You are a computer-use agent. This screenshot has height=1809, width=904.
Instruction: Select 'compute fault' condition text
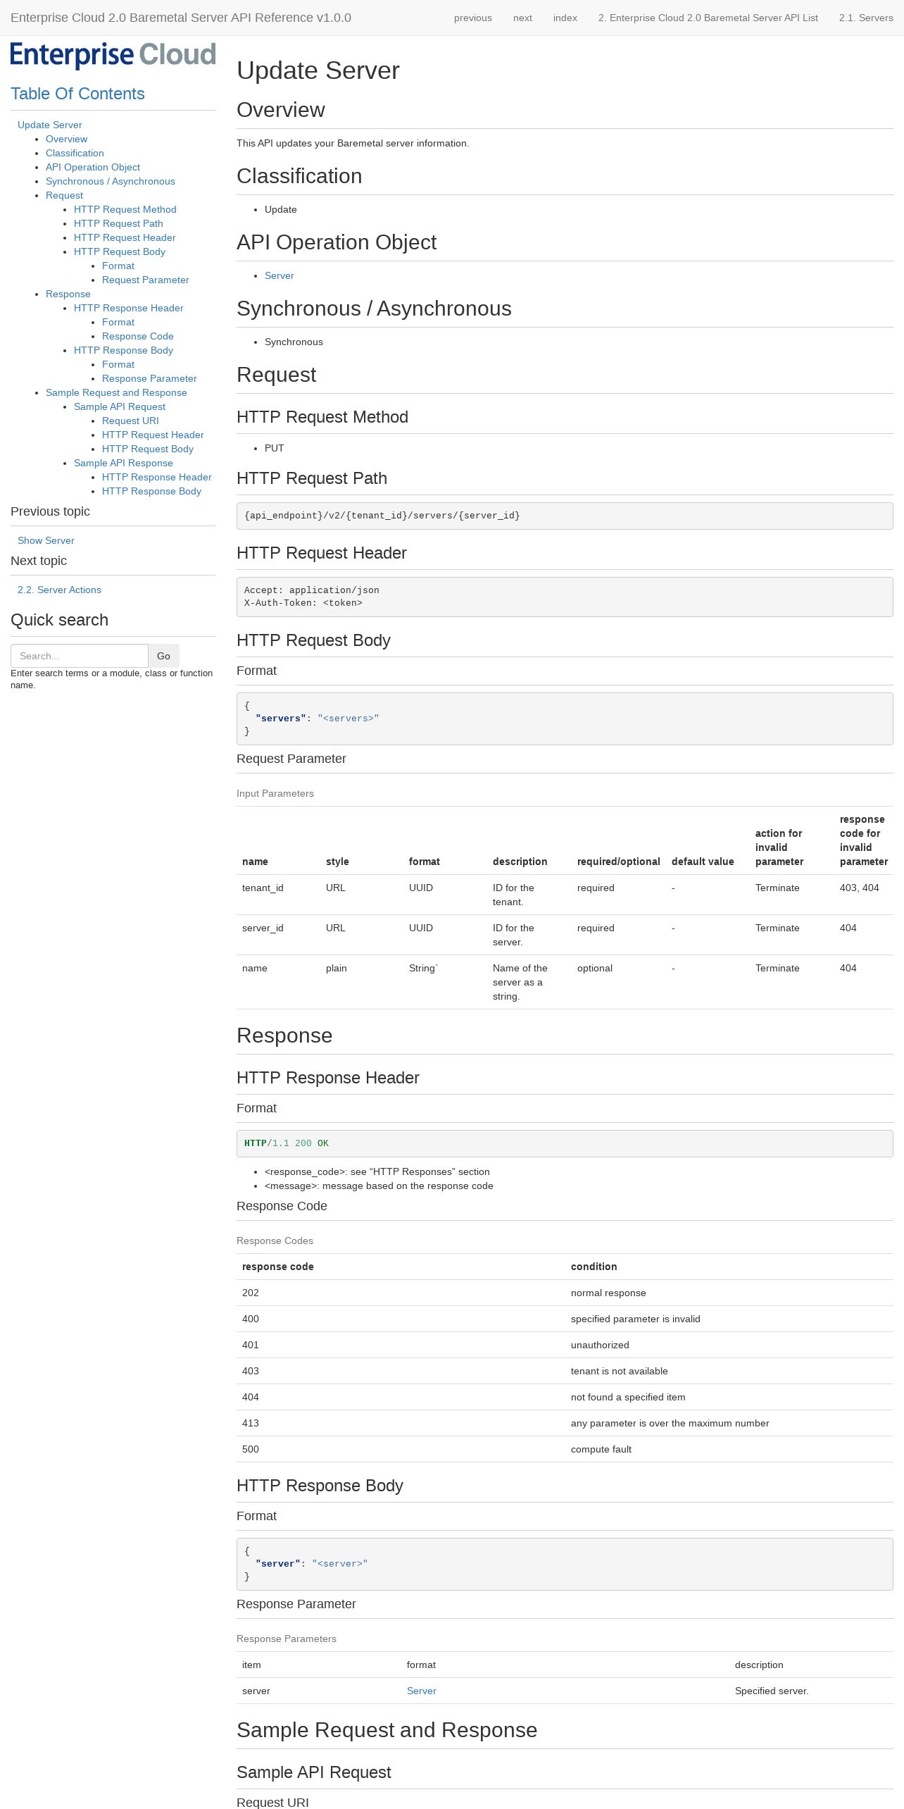click(601, 1449)
